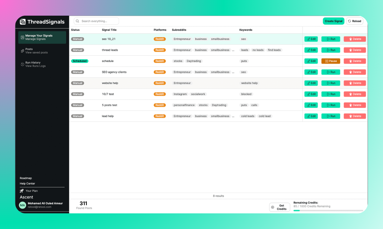Click the MA user avatar
This screenshot has height=229, width=383.
pos(22,205)
